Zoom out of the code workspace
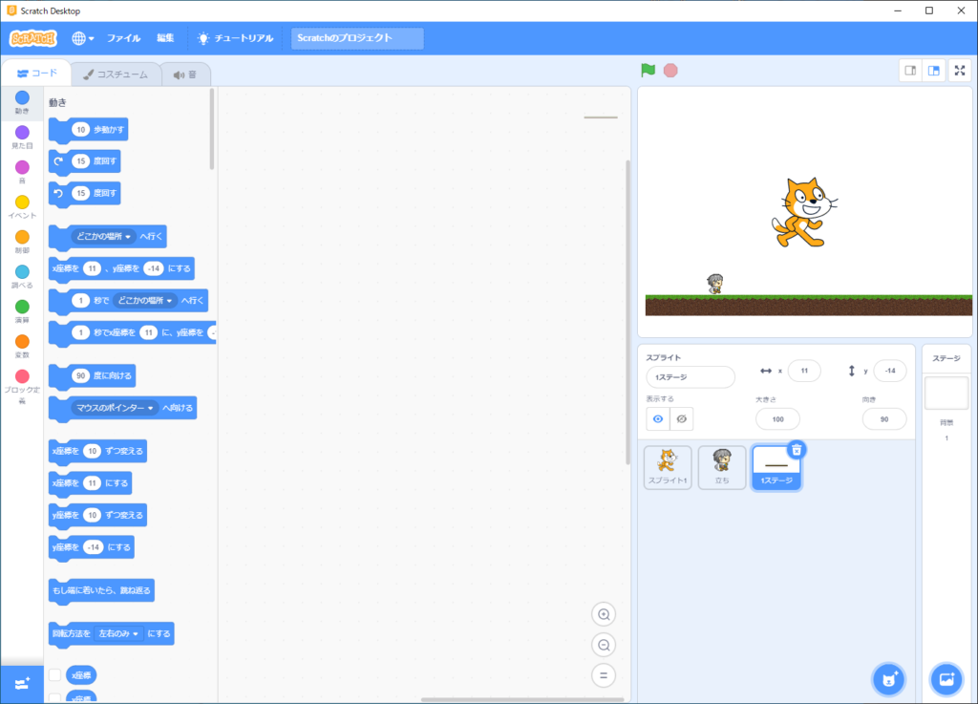Image resolution: width=978 pixels, height=704 pixels. pyautogui.click(x=604, y=645)
